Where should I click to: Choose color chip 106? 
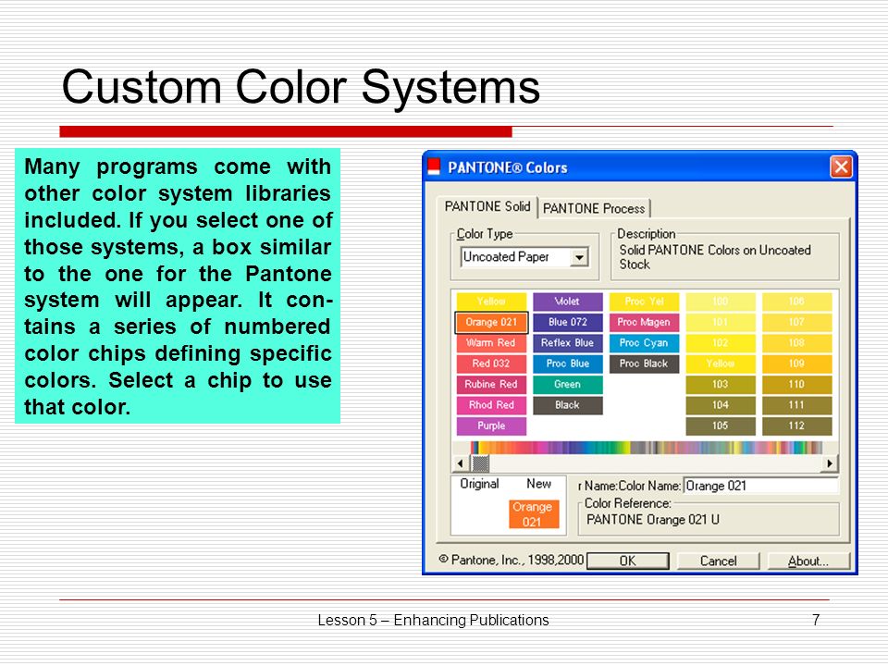click(796, 302)
